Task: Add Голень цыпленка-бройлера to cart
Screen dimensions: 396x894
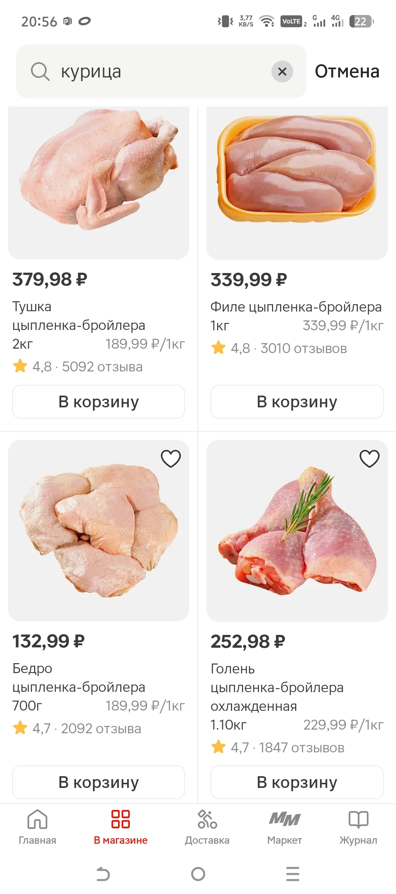Action: click(x=297, y=782)
